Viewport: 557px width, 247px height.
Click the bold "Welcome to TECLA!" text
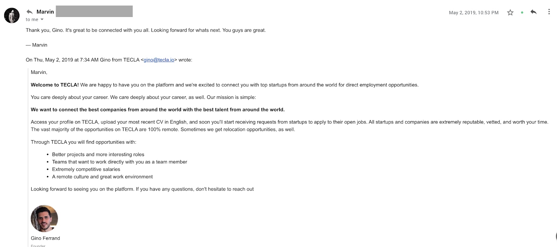tap(55, 85)
